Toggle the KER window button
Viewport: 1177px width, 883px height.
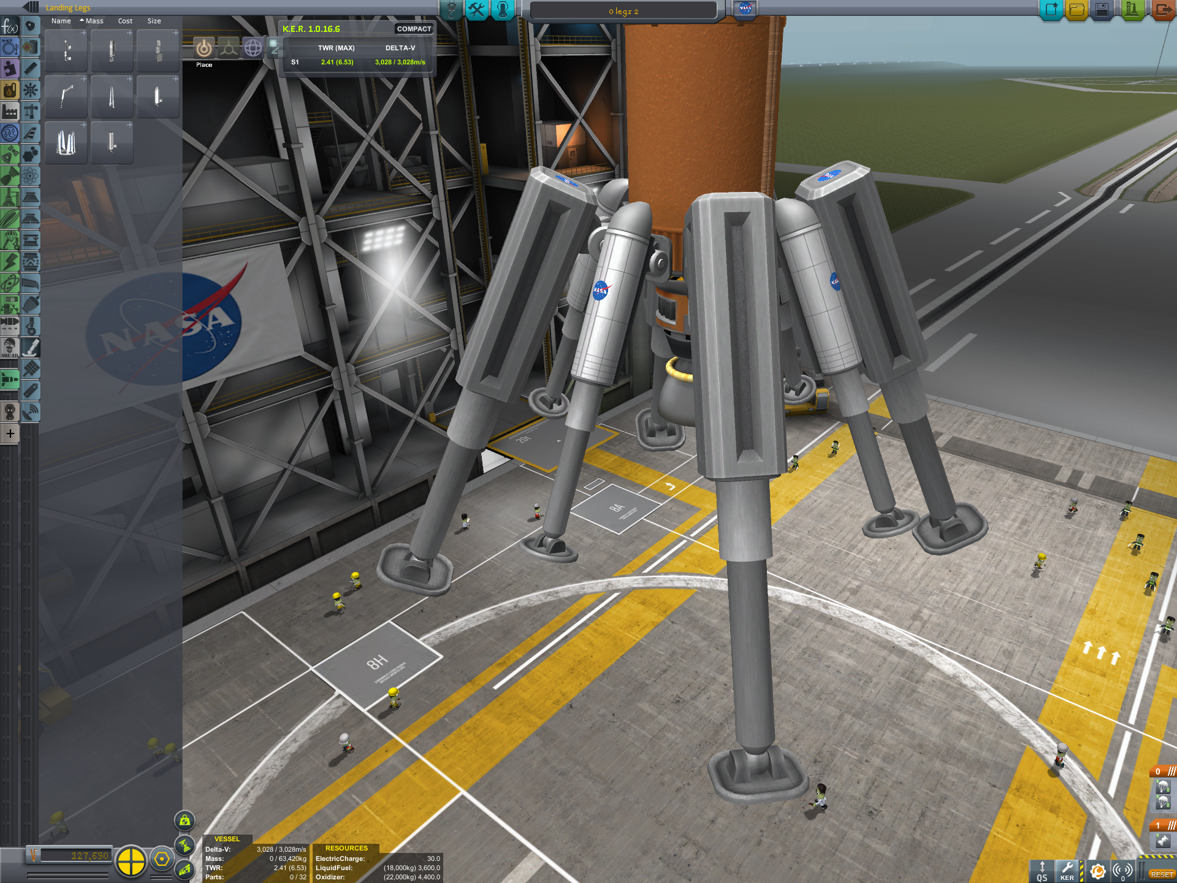coord(1067,871)
